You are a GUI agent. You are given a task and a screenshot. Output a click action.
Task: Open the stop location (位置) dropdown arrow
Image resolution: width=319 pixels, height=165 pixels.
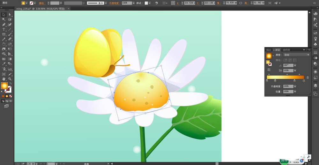click(295, 92)
